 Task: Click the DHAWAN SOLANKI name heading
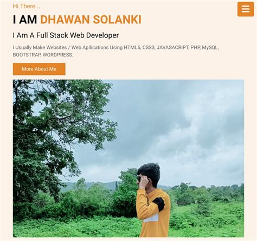pos(91,20)
